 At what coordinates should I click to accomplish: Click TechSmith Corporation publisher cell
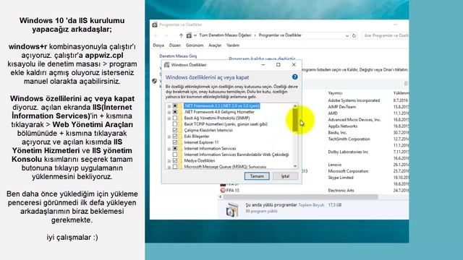(349, 139)
